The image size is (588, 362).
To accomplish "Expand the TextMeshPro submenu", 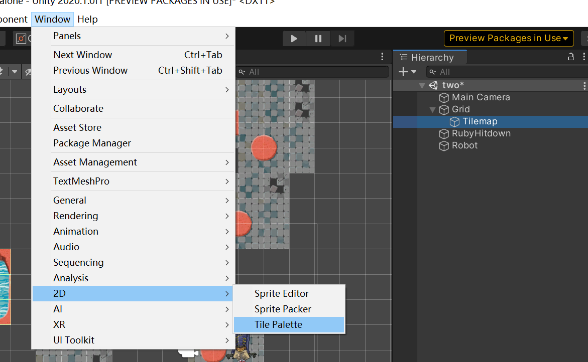I will 134,181.
